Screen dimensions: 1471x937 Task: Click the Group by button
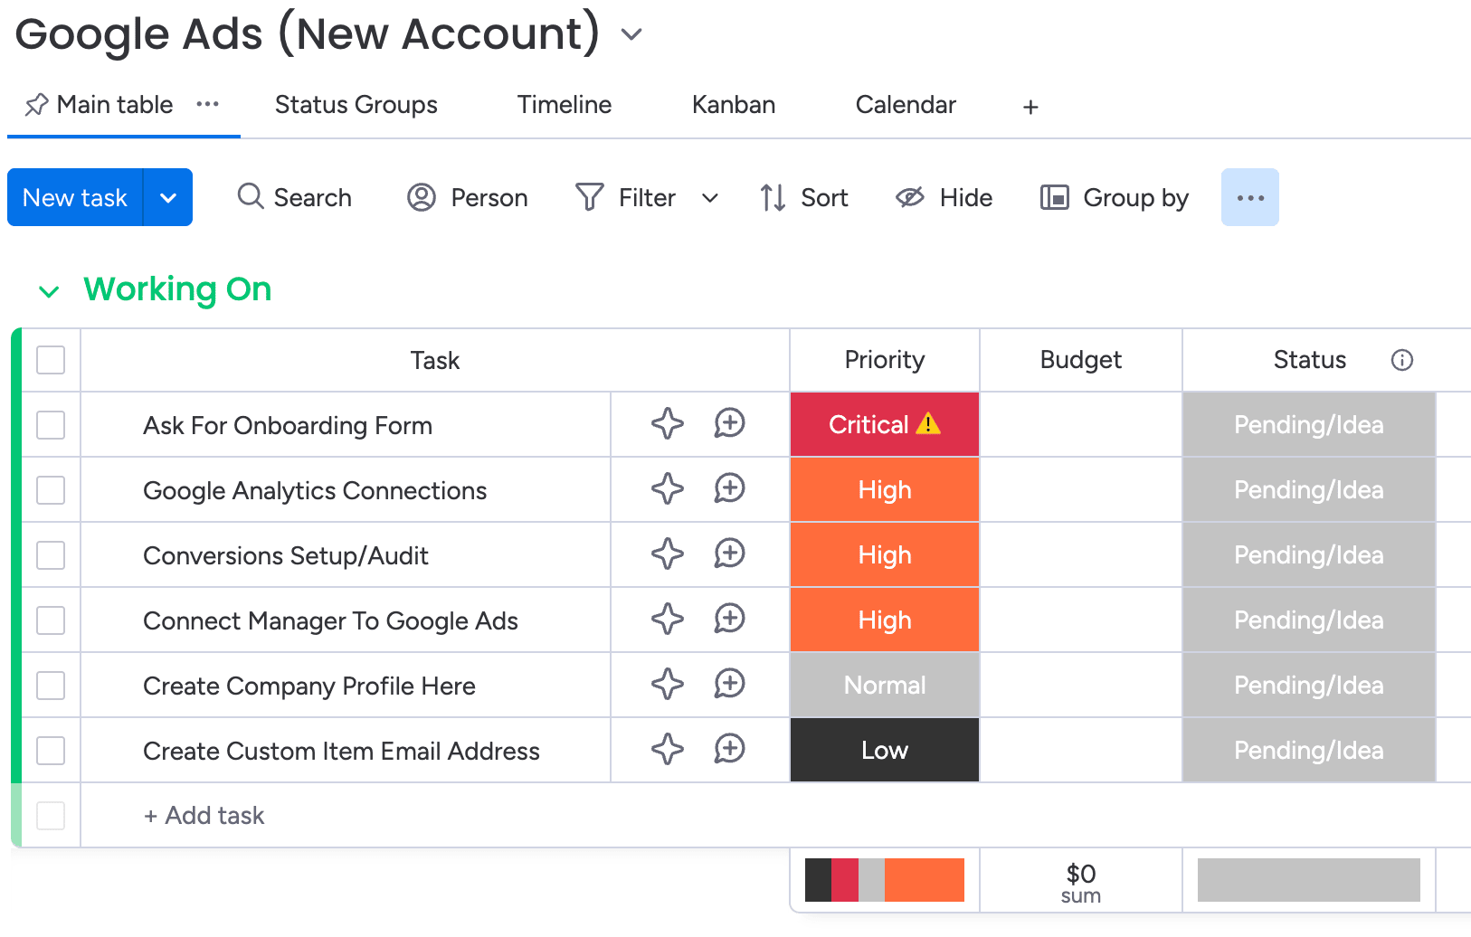pos(1115,197)
